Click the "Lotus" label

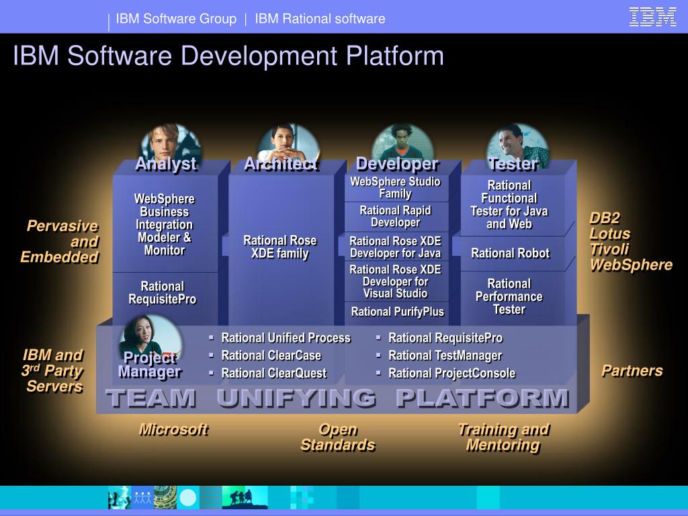(x=610, y=234)
